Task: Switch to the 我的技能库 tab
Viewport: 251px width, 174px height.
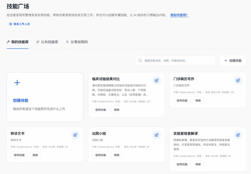Action: click(x=17, y=42)
